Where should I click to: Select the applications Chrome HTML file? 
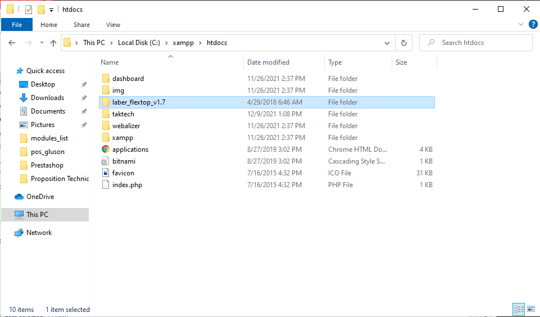click(130, 149)
